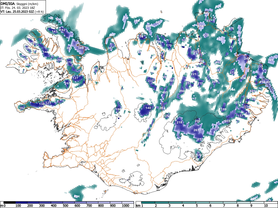Click the legend tick label '100'

(x=18, y=206)
